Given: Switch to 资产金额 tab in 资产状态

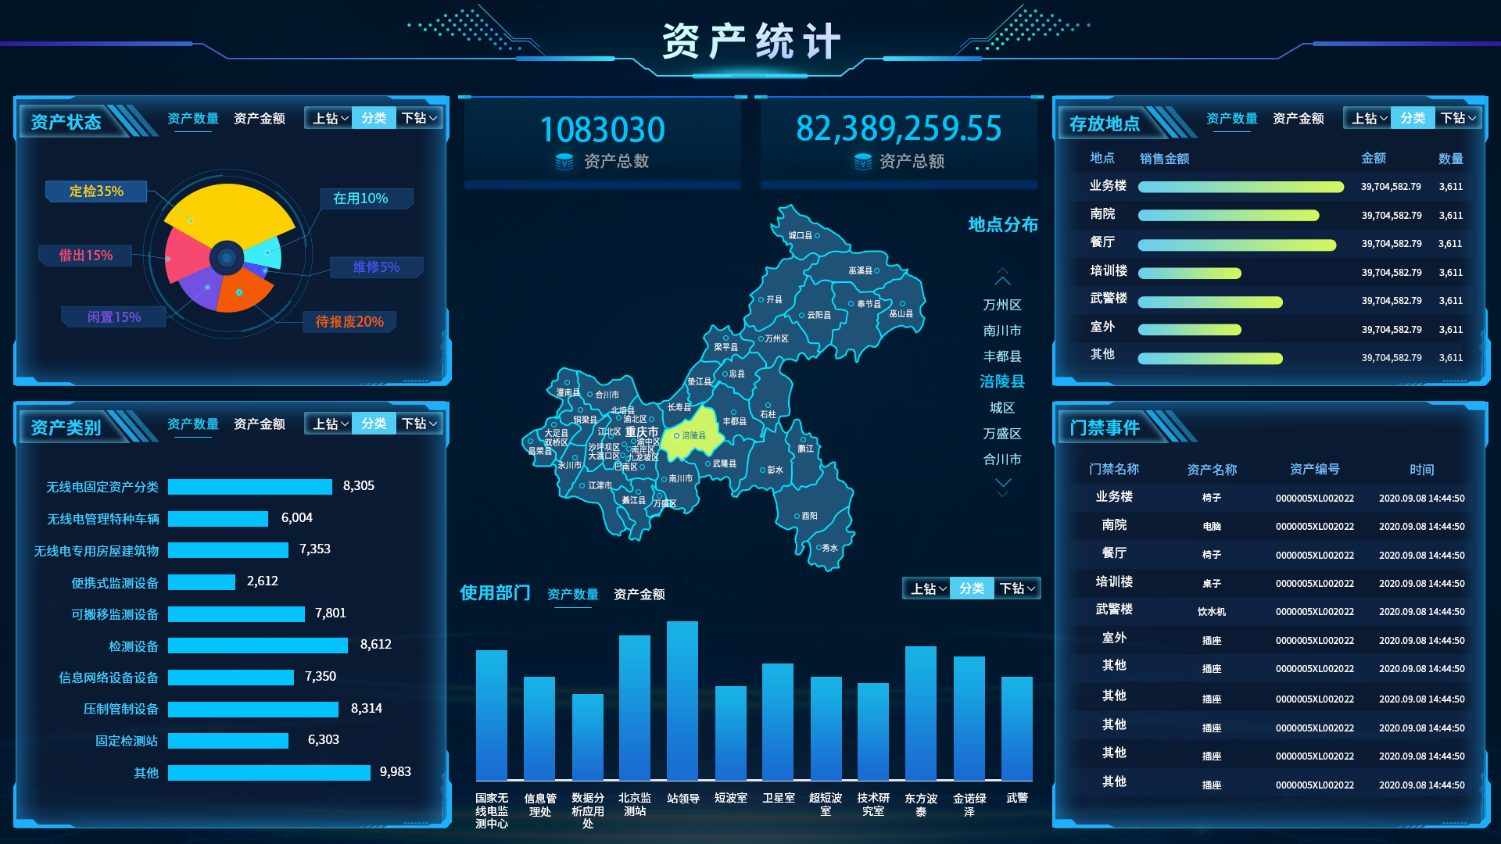Looking at the screenshot, I should pos(259,118).
